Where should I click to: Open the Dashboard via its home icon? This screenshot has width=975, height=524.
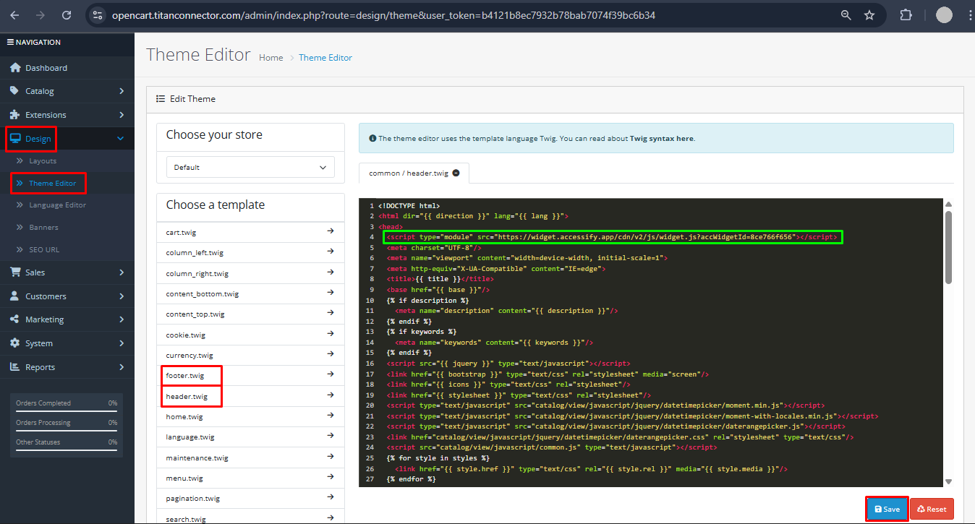[16, 66]
